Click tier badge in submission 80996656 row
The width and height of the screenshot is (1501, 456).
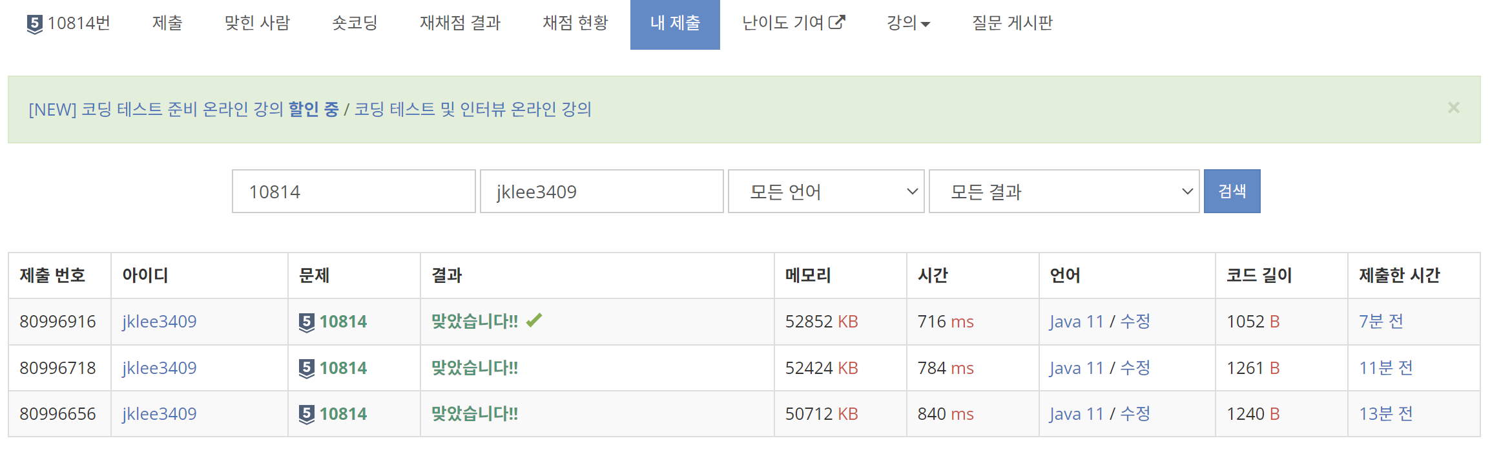pyautogui.click(x=307, y=414)
